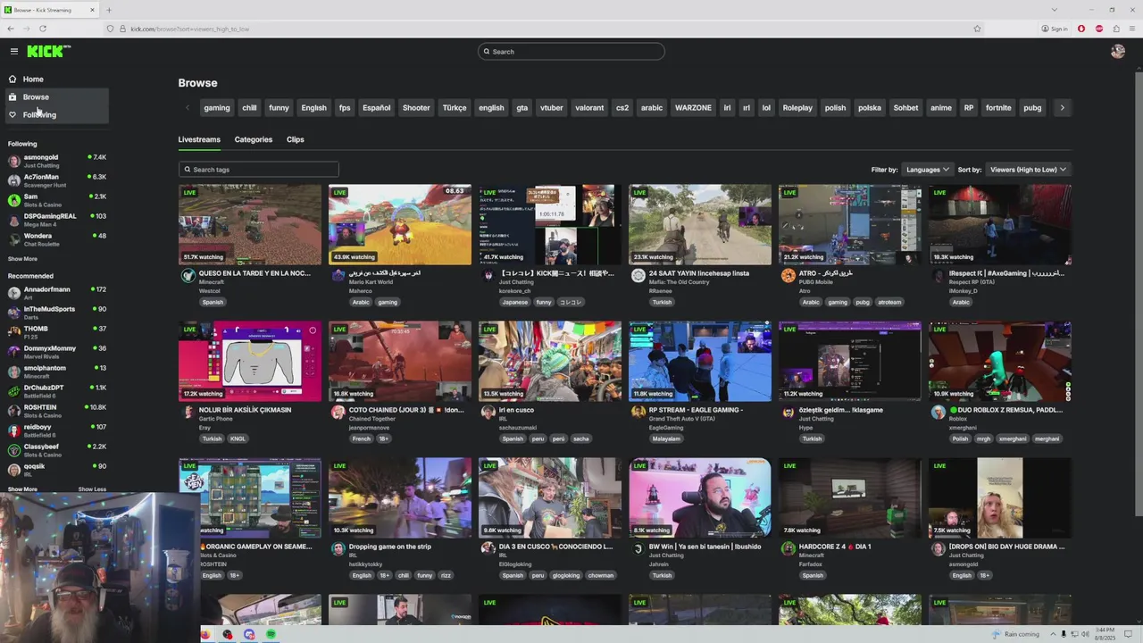The image size is (1143, 643).
Task: Open 'DUO ROBLOX Z REMSUA' stream title
Action: click(x=1005, y=410)
